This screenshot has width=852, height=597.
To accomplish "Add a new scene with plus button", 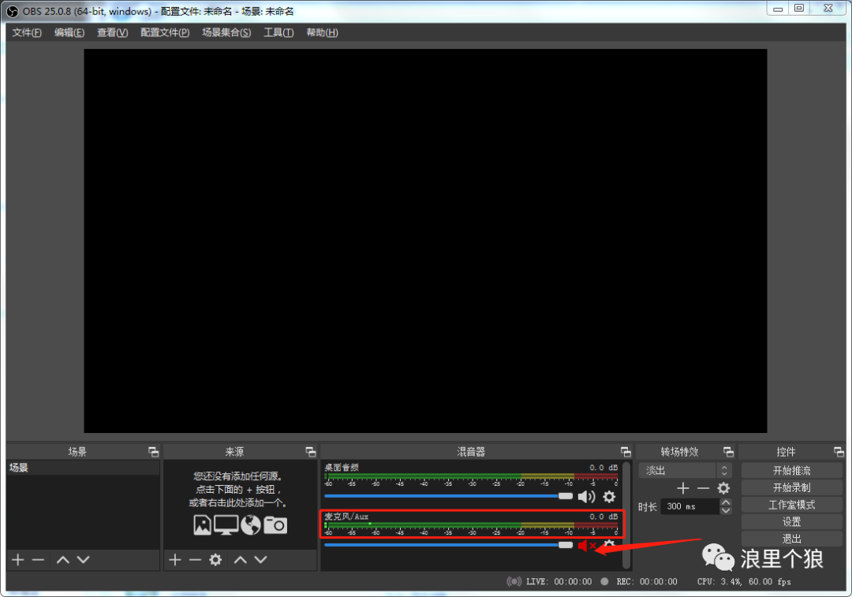I will 18,559.
